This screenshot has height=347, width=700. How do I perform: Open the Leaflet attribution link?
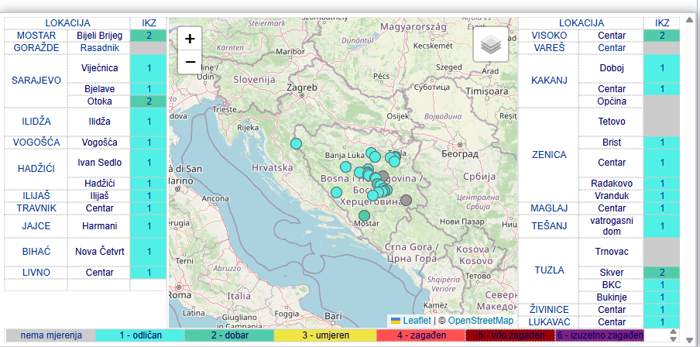tap(417, 321)
